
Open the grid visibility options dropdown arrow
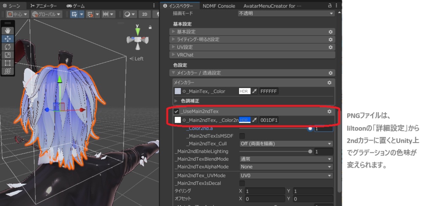point(82,14)
